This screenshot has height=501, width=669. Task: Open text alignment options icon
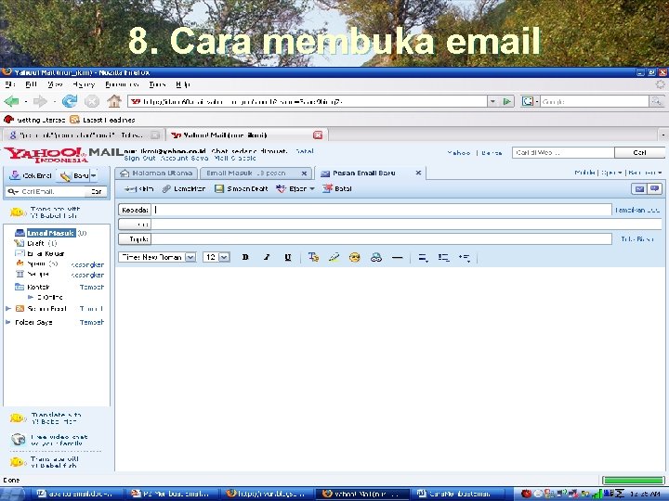pos(423,258)
